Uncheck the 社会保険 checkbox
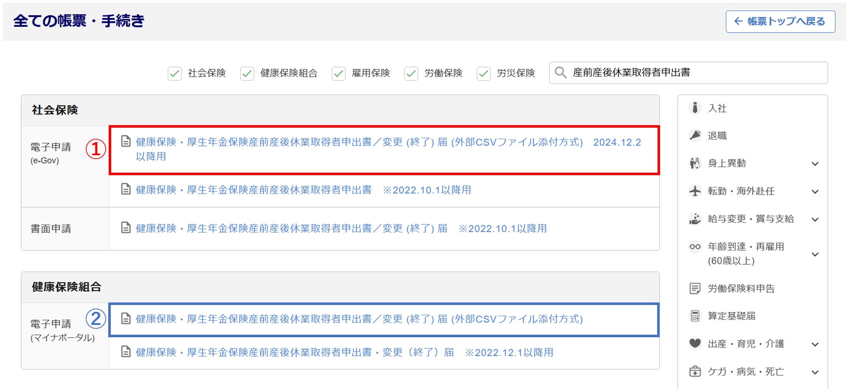Image resolution: width=849 pixels, height=389 pixels. click(x=174, y=73)
